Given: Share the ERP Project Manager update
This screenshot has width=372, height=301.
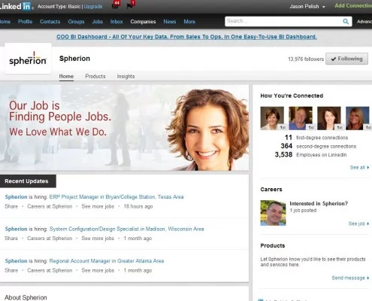Looking at the screenshot, I should pyautogui.click(x=11, y=206).
